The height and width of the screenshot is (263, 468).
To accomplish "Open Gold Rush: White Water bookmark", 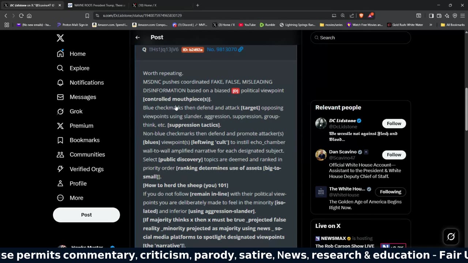I will [405, 25].
